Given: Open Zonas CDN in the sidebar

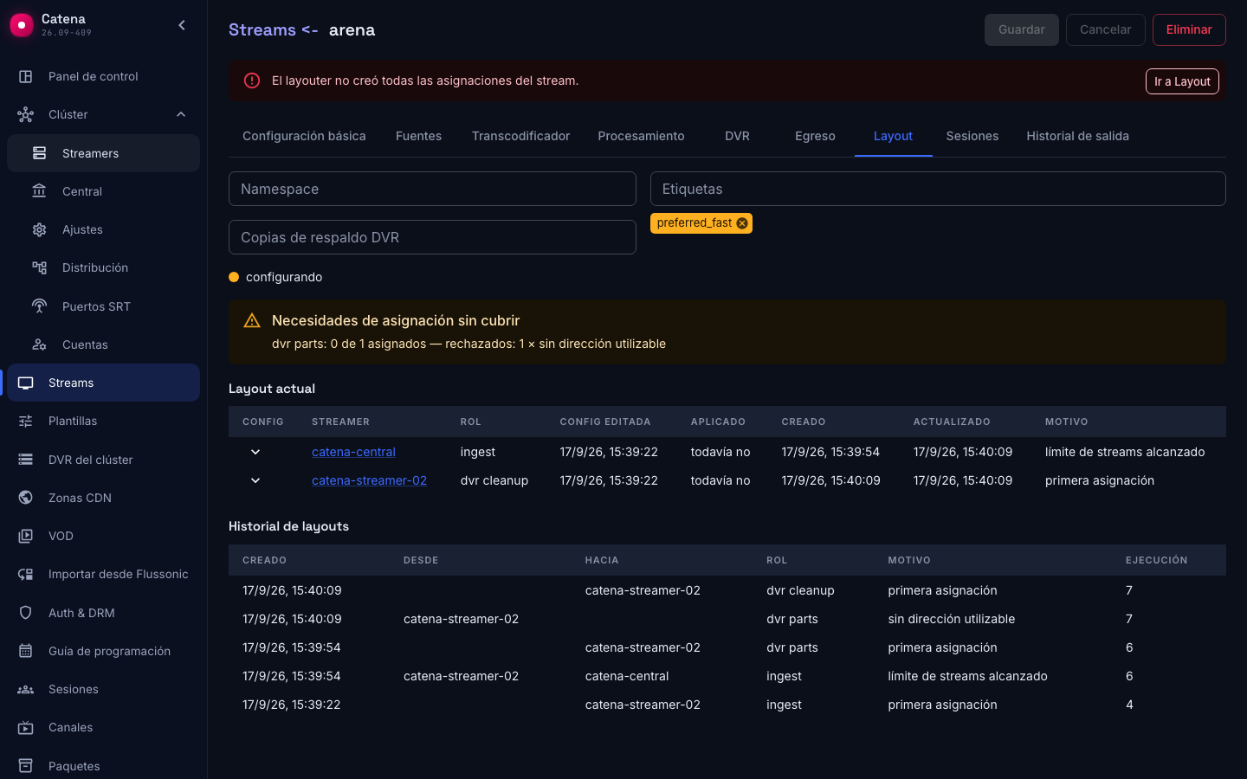Looking at the screenshot, I should pos(103,498).
